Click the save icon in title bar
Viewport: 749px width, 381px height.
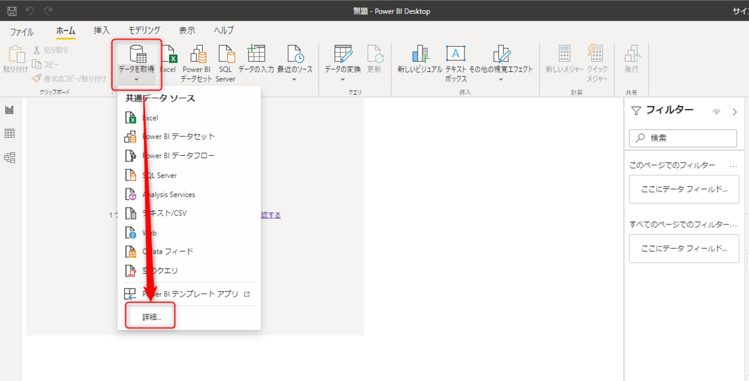[12, 11]
